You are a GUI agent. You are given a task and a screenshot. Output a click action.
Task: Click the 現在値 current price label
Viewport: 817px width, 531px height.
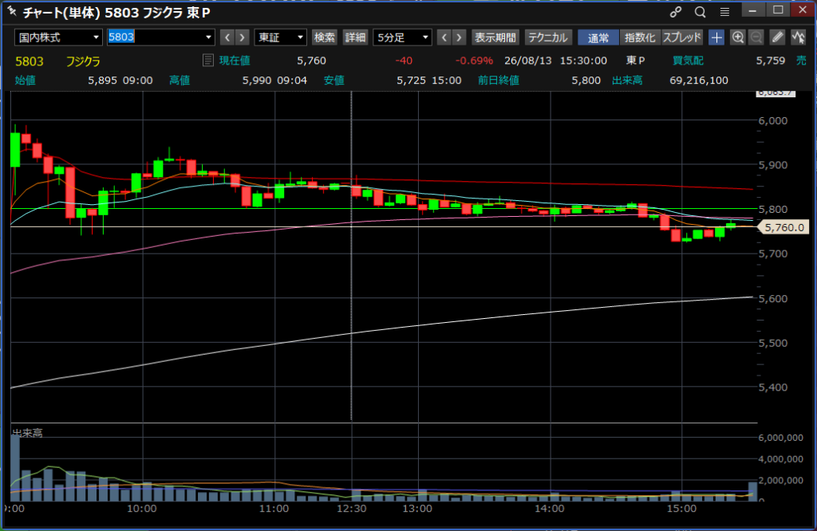click(x=235, y=61)
